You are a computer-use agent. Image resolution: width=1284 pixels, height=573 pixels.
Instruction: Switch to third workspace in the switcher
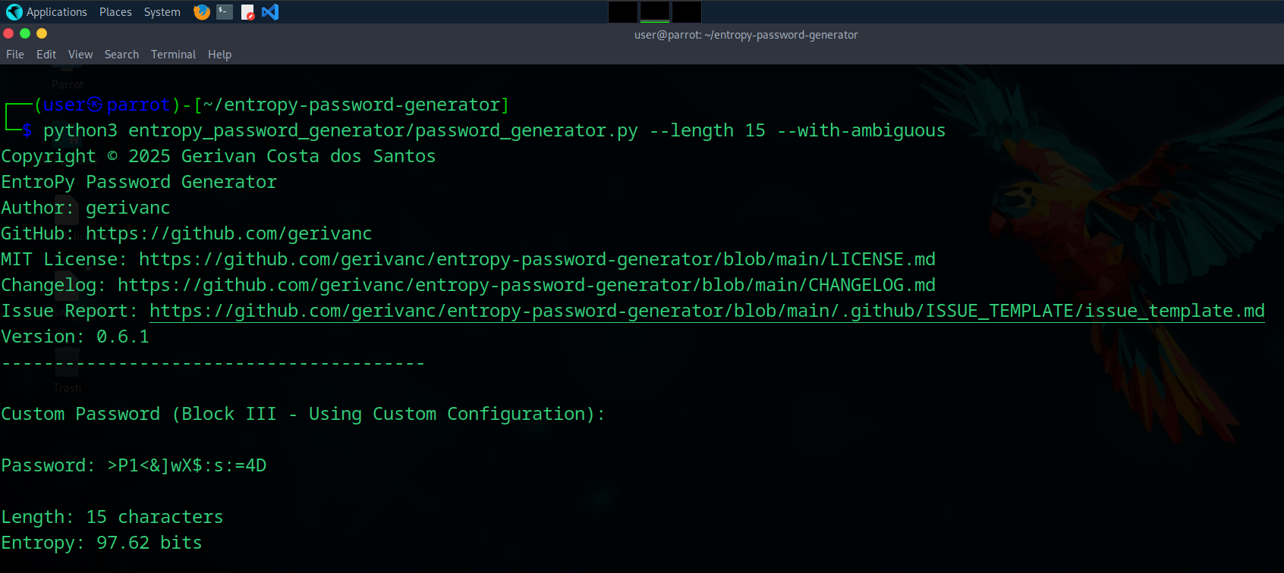[x=687, y=12]
